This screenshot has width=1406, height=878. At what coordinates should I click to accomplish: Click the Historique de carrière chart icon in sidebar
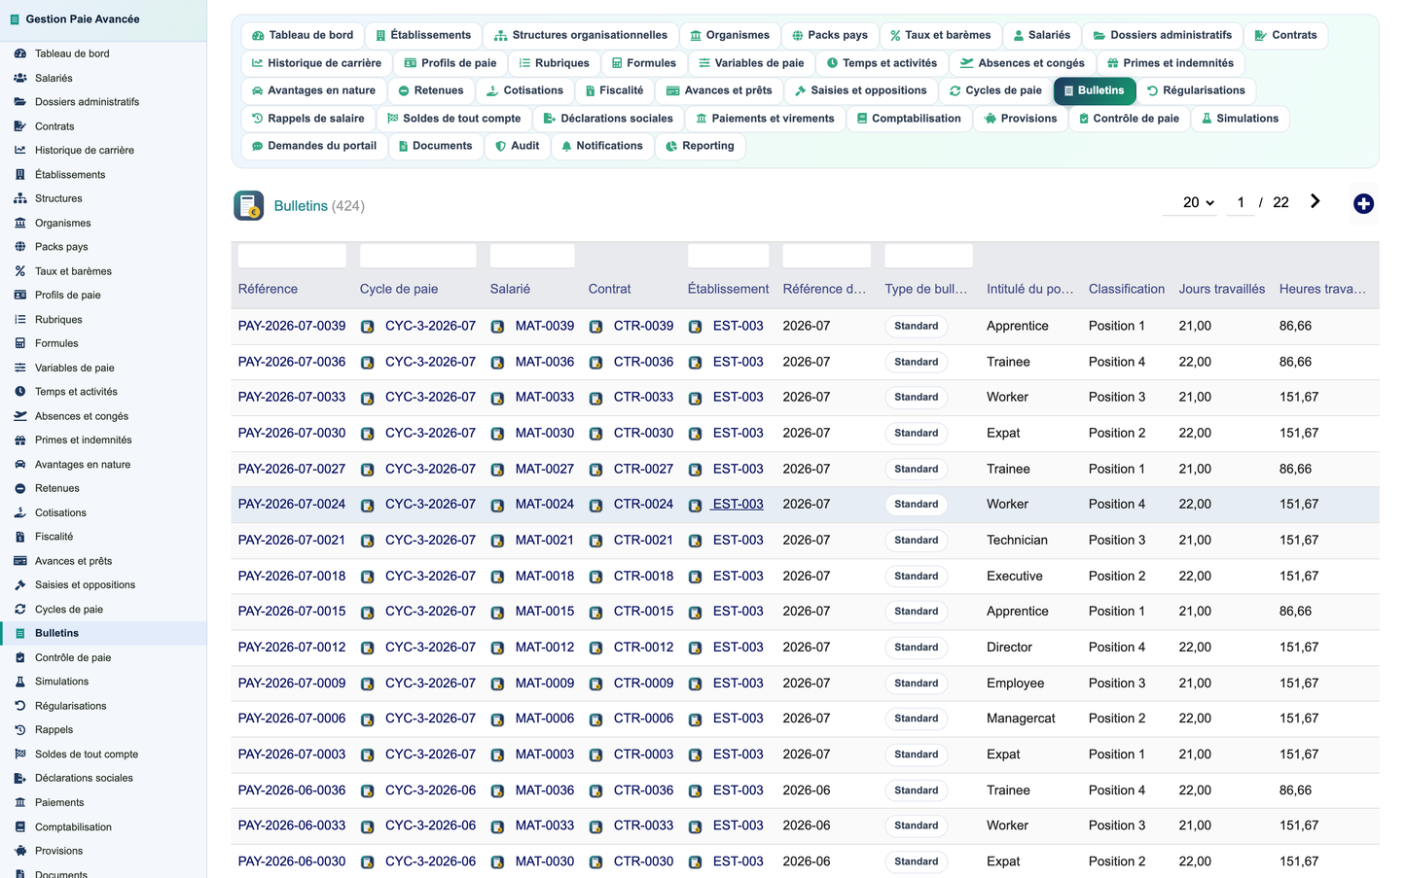pyautogui.click(x=20, y=150)
